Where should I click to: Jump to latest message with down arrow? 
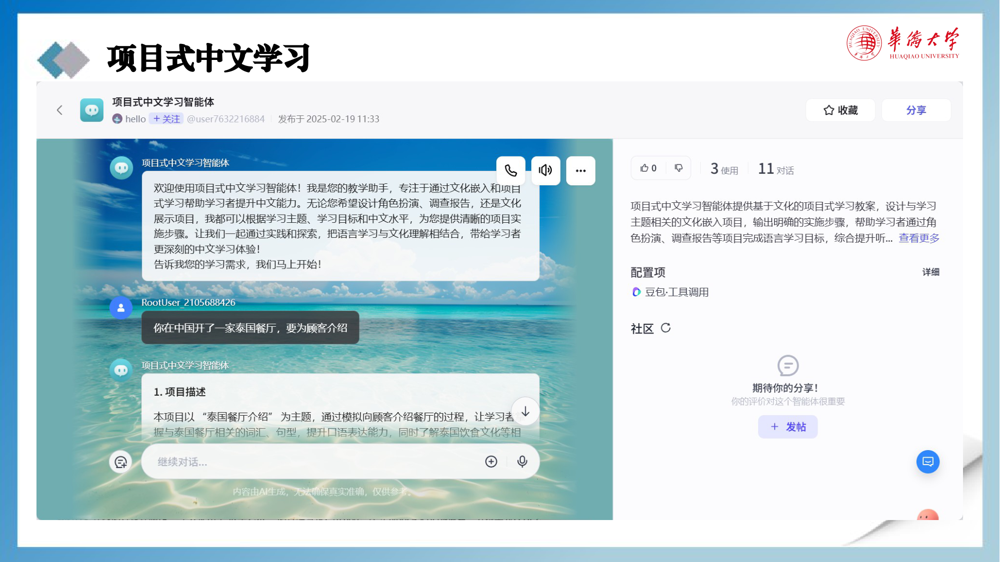[x=525, y=411]
